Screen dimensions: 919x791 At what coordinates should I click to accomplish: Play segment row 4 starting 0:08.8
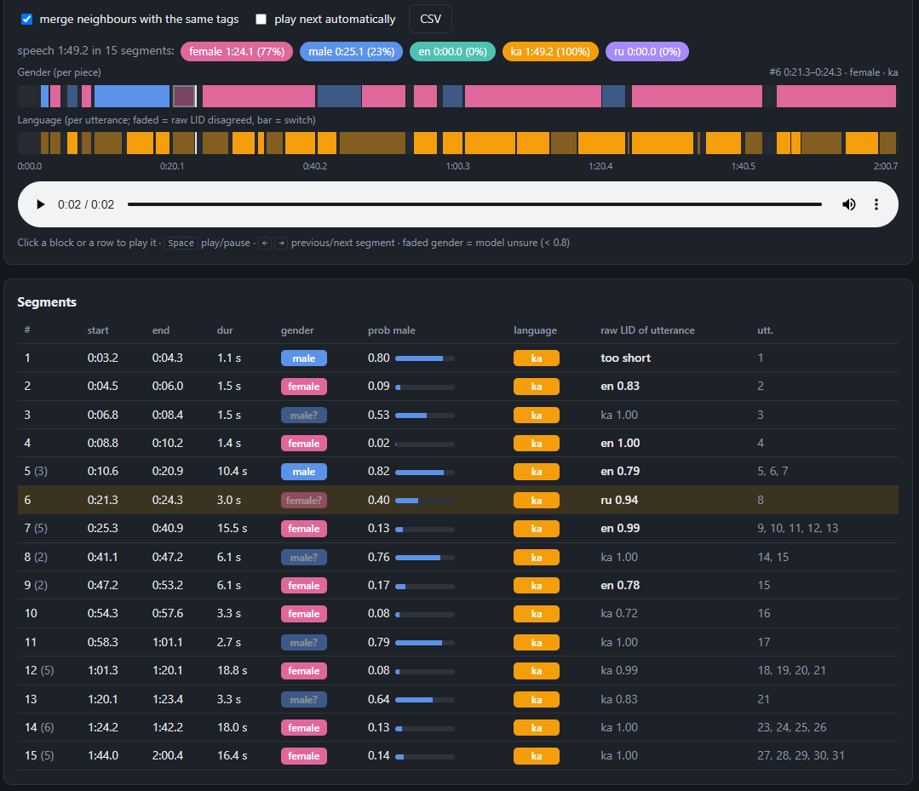(457, 443)
